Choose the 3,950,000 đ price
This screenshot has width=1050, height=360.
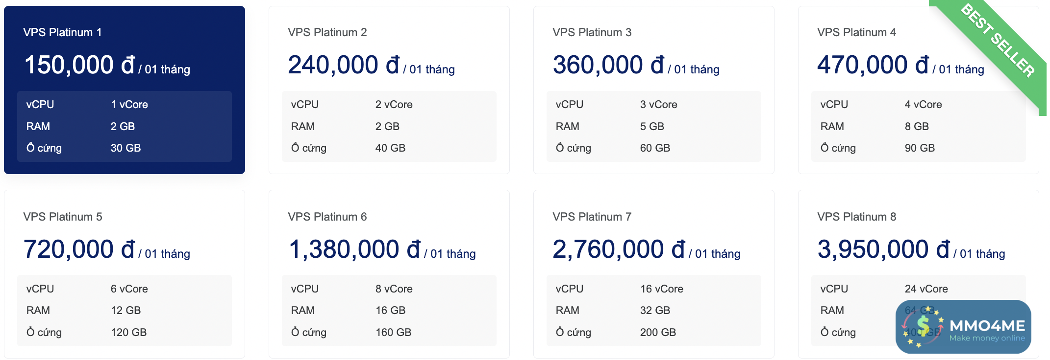click(884, 249)
